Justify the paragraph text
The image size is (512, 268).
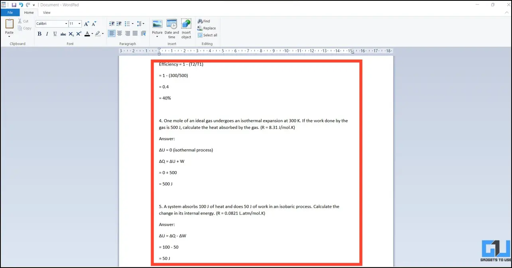[x=135, y=33]
